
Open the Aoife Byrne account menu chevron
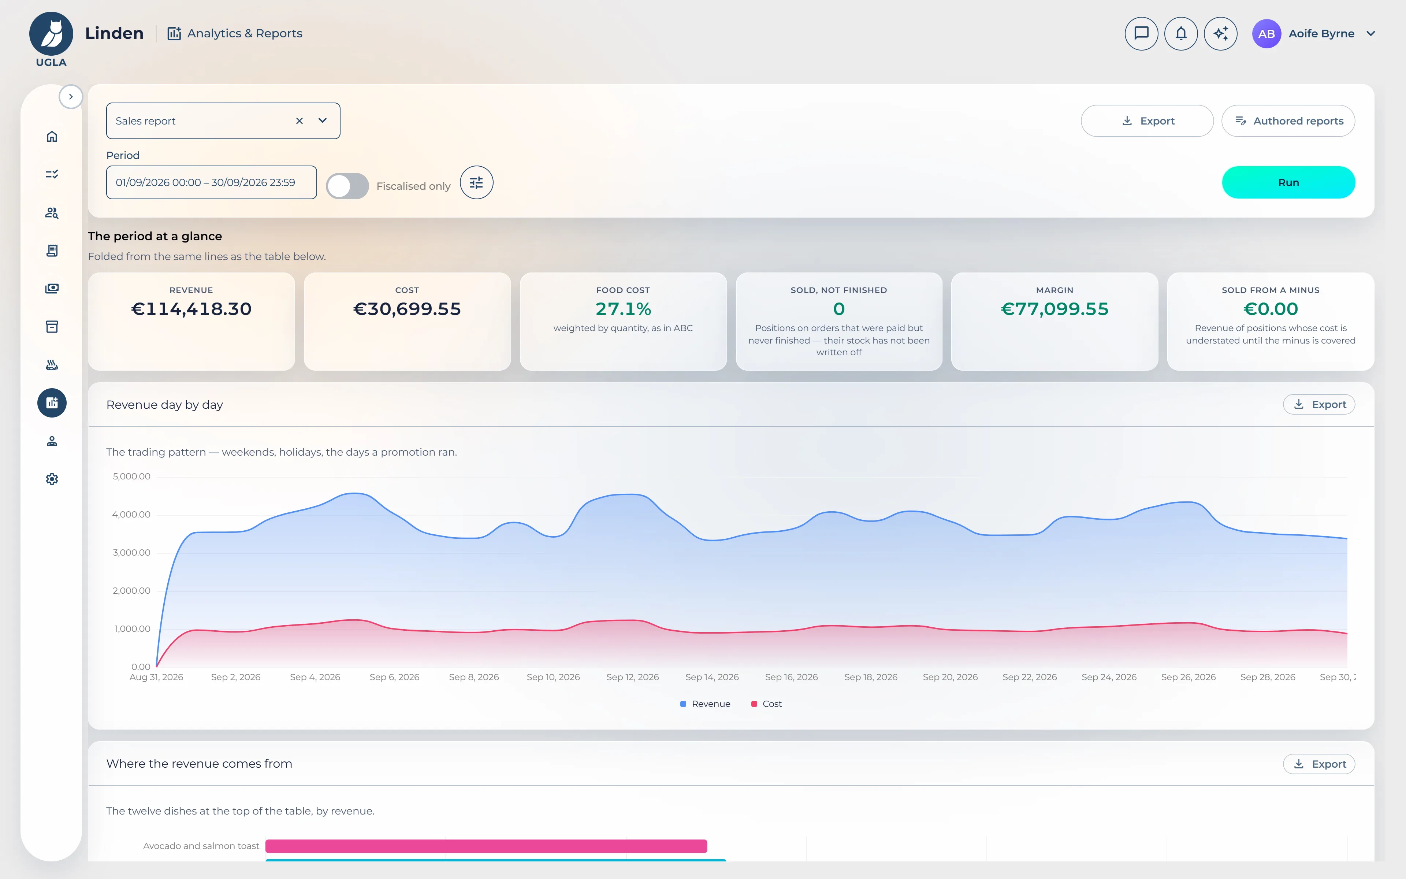pos(1370,34)
